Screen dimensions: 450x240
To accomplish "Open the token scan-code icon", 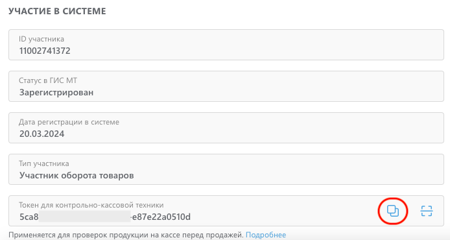I will click(427, 211).
